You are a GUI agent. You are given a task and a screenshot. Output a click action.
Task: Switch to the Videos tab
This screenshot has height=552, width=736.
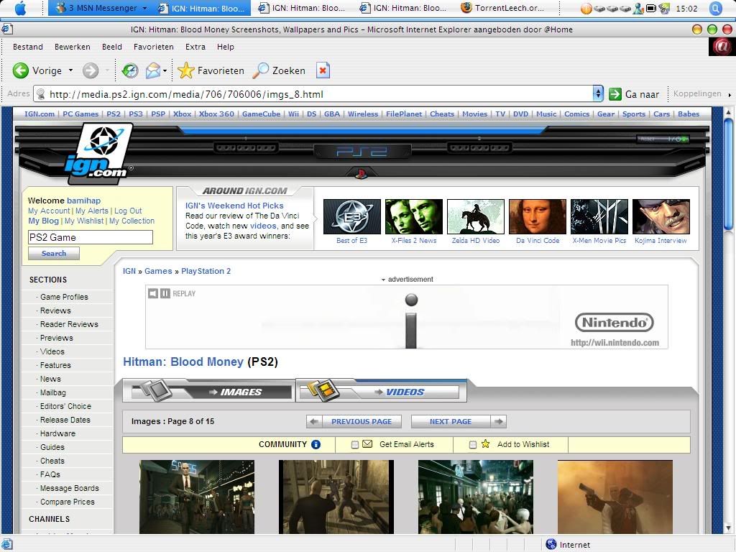click(381, 392)
